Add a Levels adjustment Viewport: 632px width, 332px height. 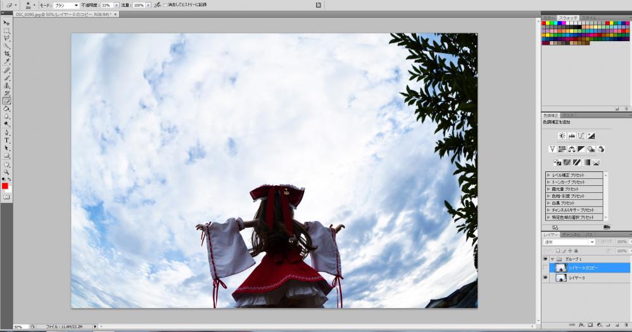(x=572, y=136)
